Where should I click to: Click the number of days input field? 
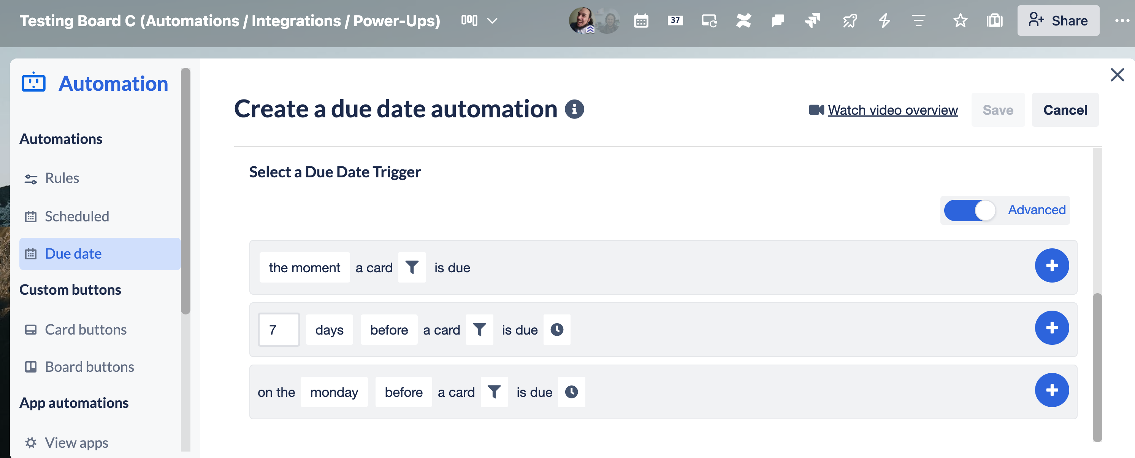point(279,329)
